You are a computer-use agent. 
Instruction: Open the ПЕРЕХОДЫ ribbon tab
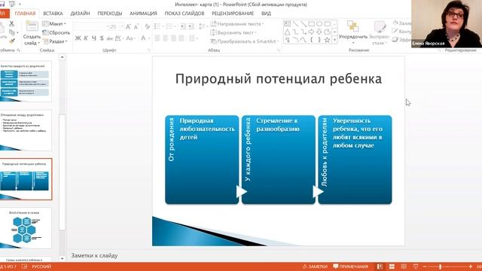110,14
